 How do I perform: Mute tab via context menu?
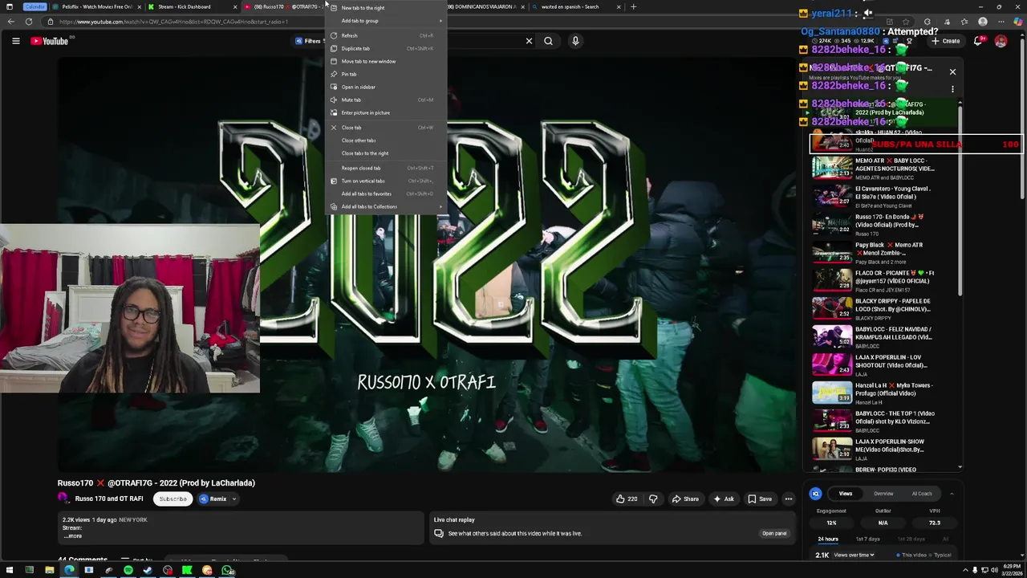(x=385, y=100)
